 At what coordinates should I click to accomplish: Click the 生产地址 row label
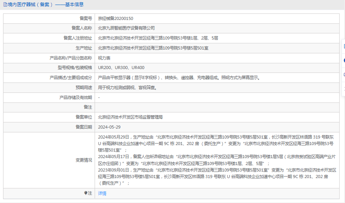pos(84,48)
